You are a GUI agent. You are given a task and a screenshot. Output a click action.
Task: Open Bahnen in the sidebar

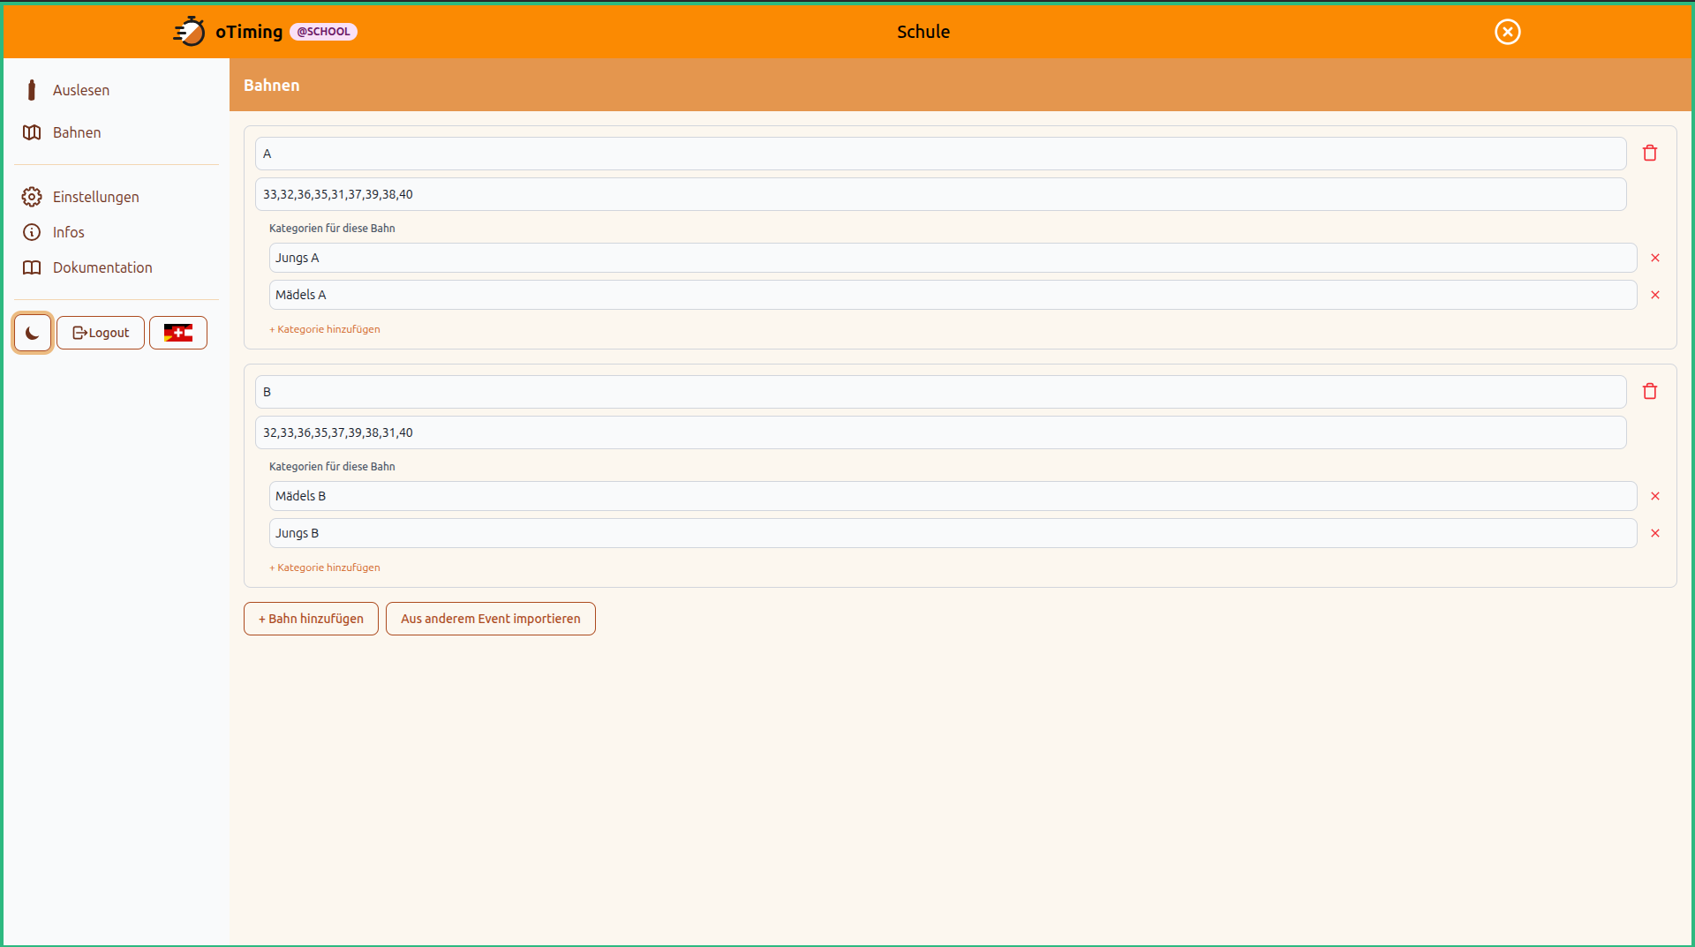[x=77, y=132]
